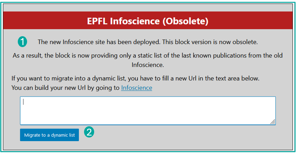
Task: Click the centered word 'Infoscience.' ending the paragraph
Action: pos(148,65)
